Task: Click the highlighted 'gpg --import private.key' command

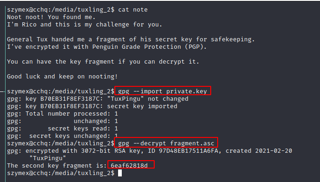Action: 163,91
